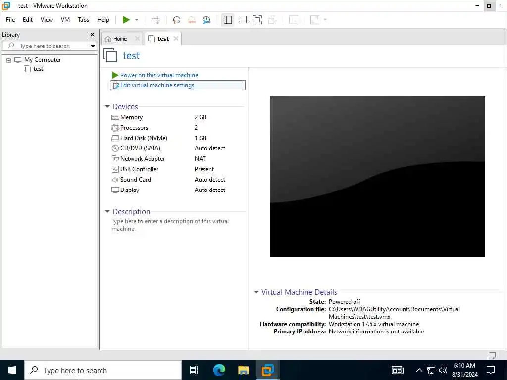Open the USB Controller device
Viewport: 507px width, 380px height.
(139, 169)
